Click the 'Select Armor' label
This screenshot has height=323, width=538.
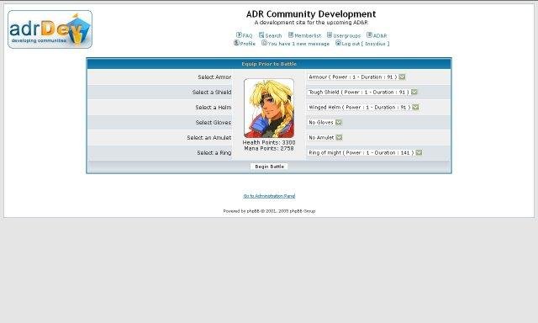214,77
